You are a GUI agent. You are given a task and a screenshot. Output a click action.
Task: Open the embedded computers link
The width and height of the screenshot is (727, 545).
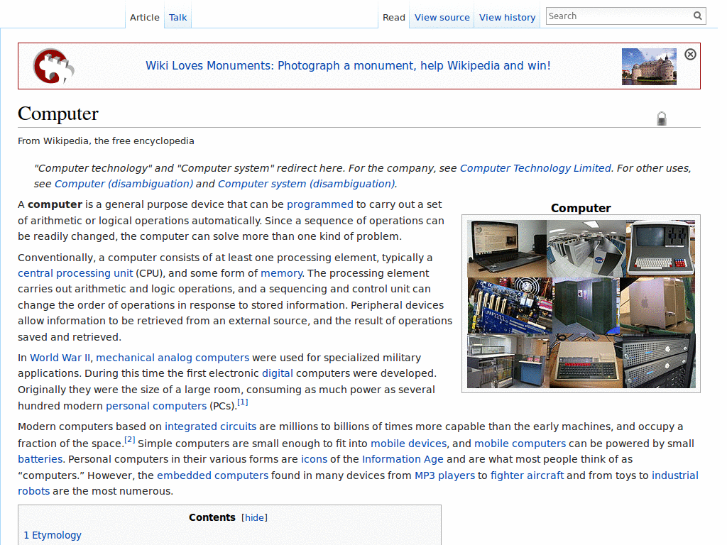tap(212, 475)
